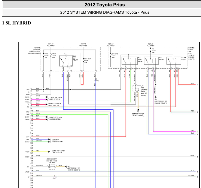This screenshot has width=201, height=188.
Task: Click the EFI MAIN relay box symbol
Action: [x=130, y=61]
